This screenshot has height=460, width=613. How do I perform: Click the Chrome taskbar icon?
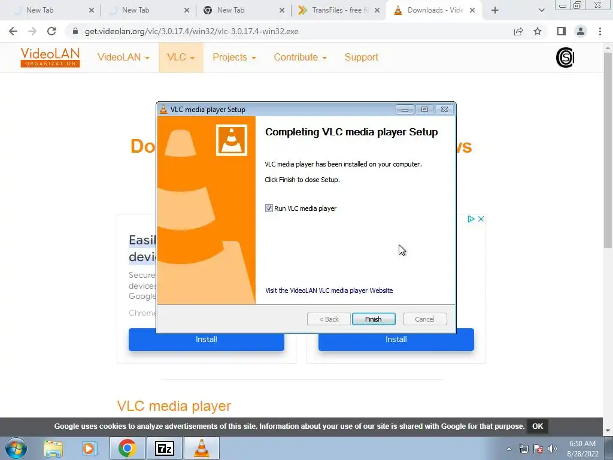(x=127, y=448)
